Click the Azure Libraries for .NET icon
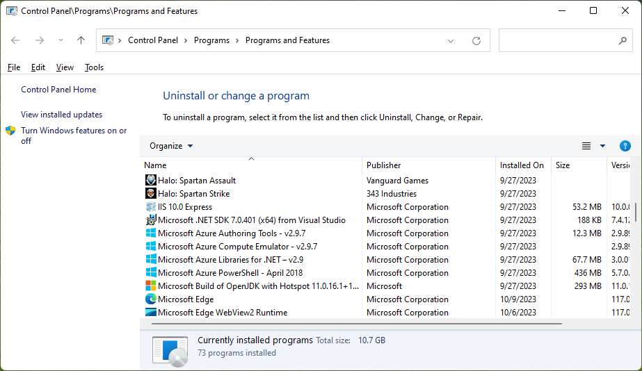This screenshot has width=642, height=371. click(151, 259)
